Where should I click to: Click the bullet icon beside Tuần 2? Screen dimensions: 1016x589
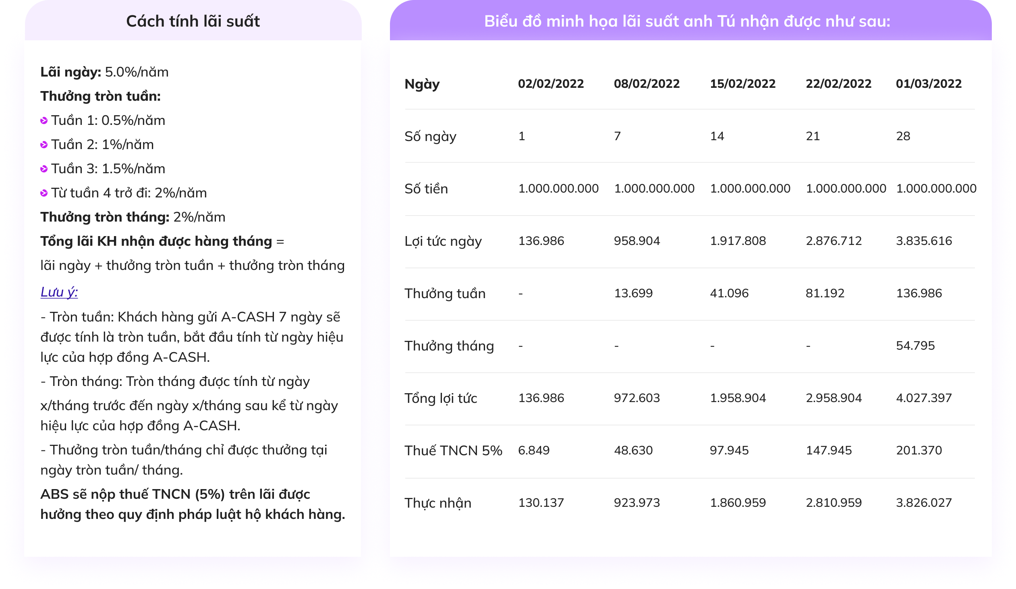[44, 145]
